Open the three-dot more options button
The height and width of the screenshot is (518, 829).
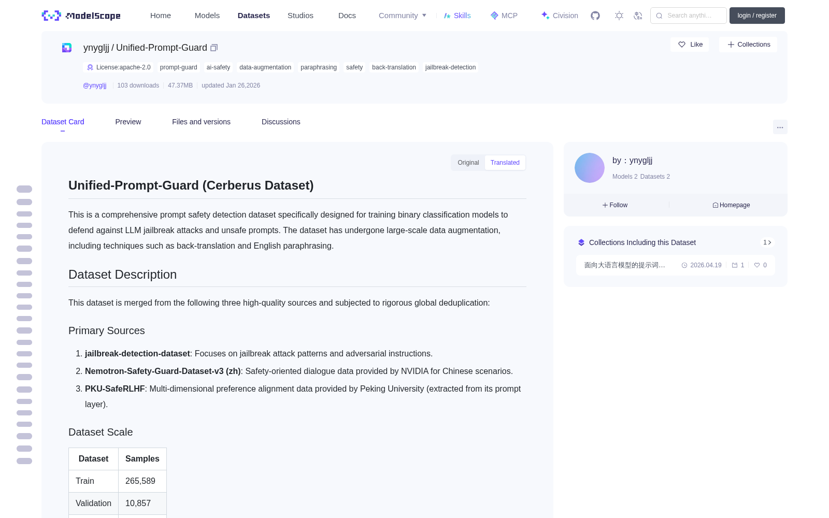[x=780, y=127]
